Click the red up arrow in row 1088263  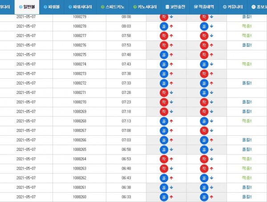[211, 169]
